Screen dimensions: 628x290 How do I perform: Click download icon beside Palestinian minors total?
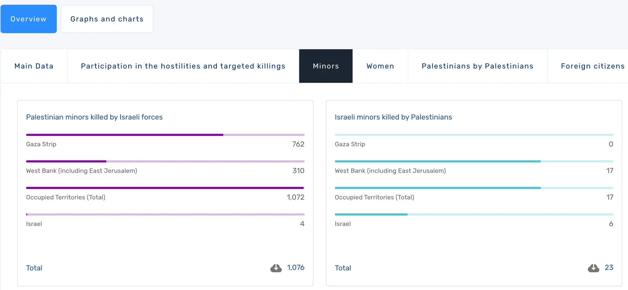tap(276, 268)
